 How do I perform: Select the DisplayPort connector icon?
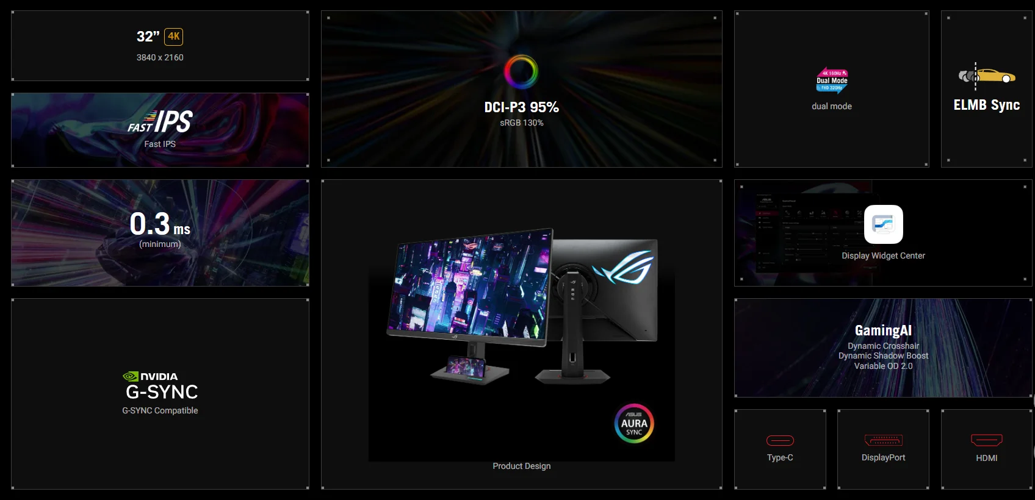click(x=883, y=440)
